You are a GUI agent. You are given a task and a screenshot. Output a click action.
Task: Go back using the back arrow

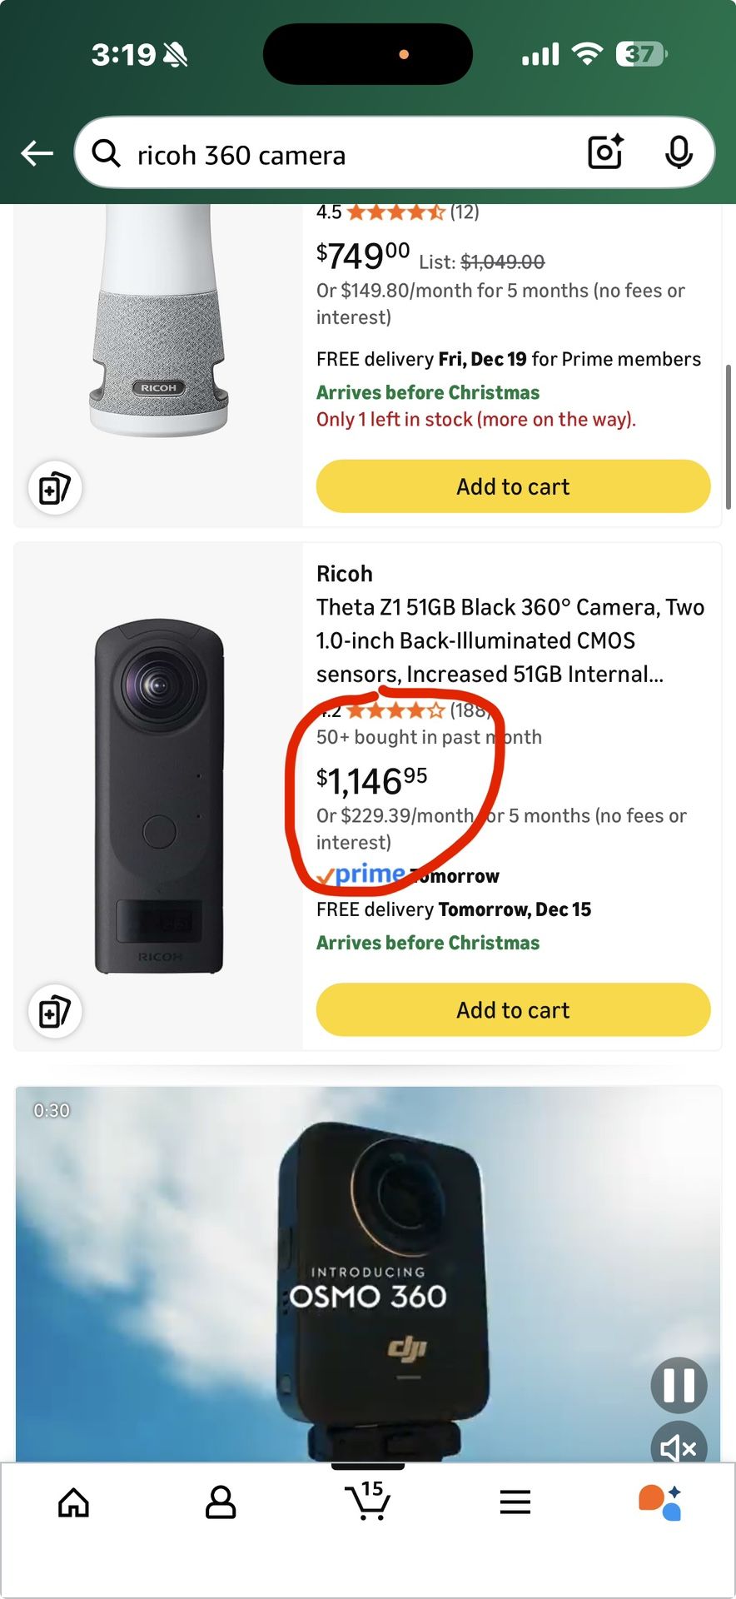point(37,152)
